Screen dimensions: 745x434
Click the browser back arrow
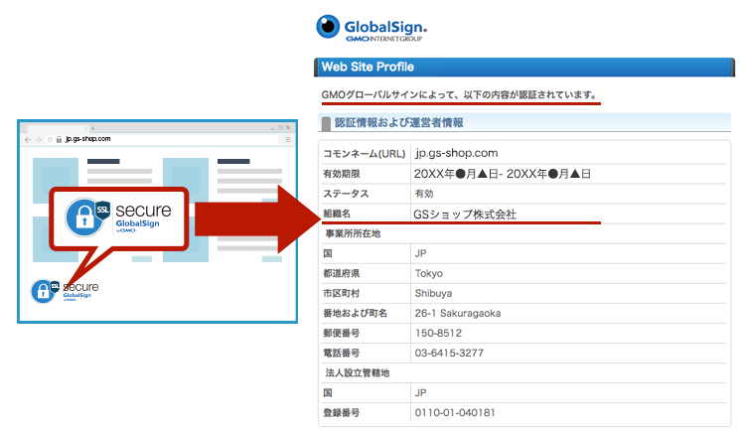[28, 140]
